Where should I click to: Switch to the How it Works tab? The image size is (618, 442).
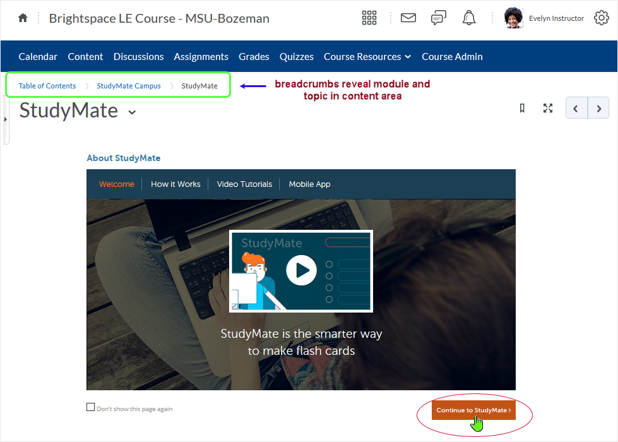point(175,184)
